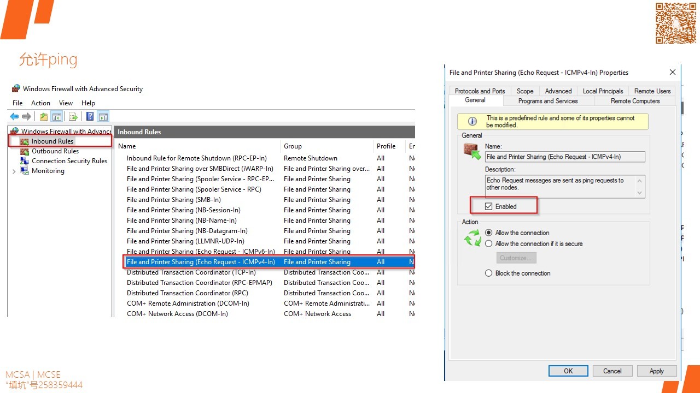Open the Help menu
Viewport: 700px width, 393px height.
click(88, 103)
